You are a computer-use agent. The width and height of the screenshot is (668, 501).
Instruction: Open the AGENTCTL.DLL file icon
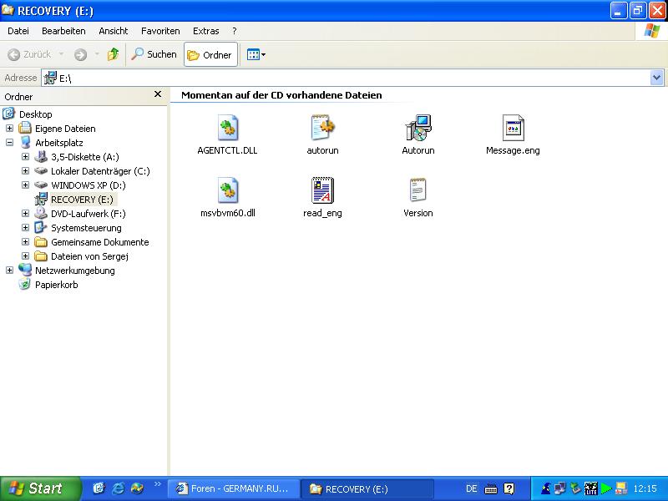[228, 129]
